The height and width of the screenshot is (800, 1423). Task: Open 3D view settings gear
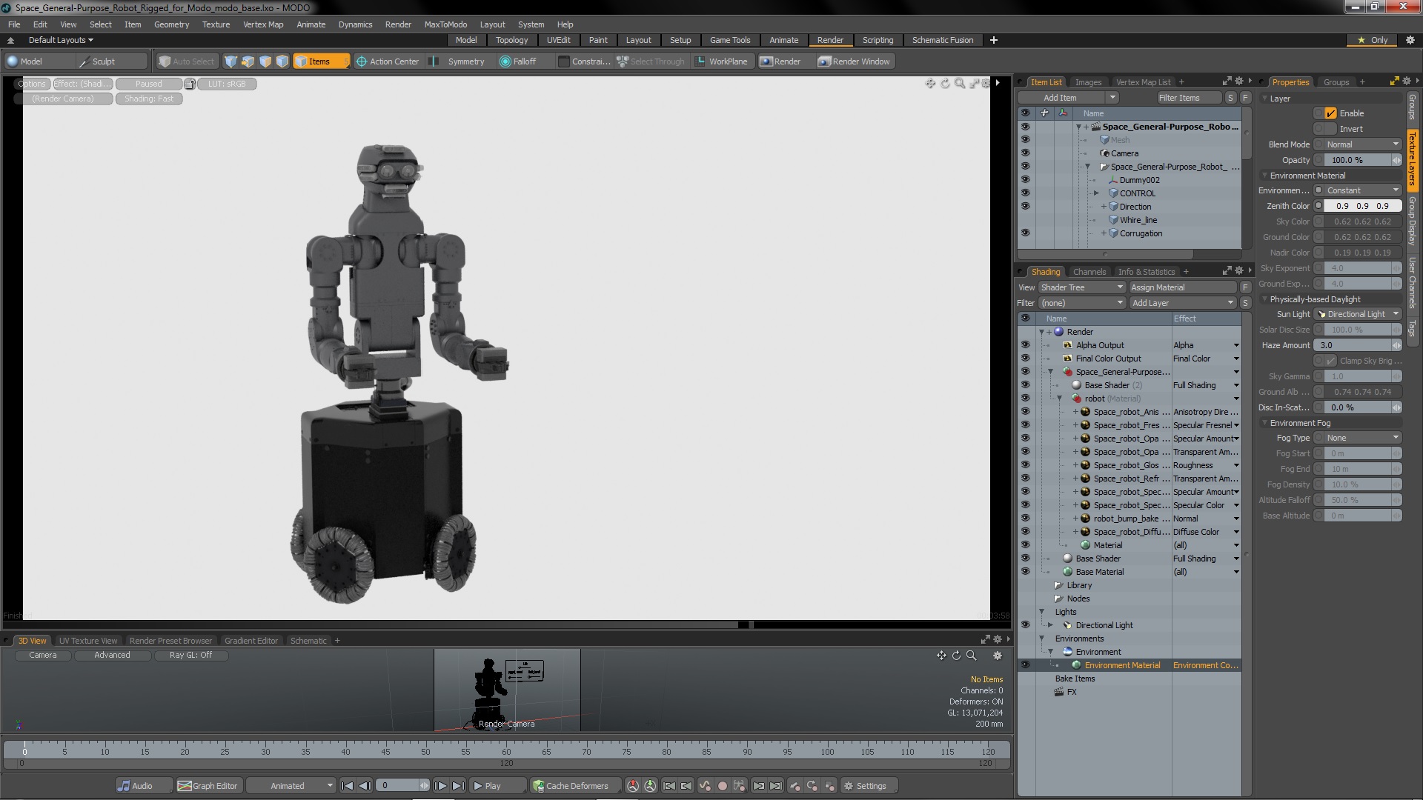point(998,656)
